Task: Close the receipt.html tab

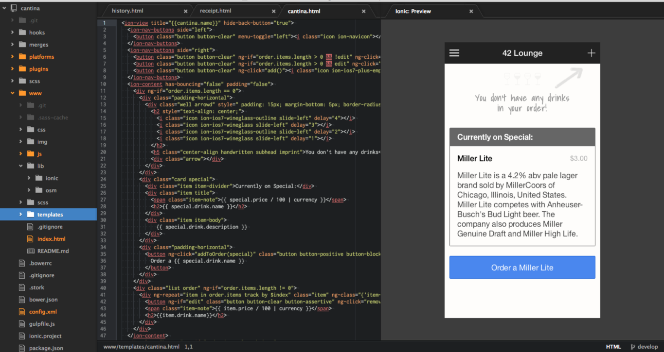Action: (x=274, y=11)
